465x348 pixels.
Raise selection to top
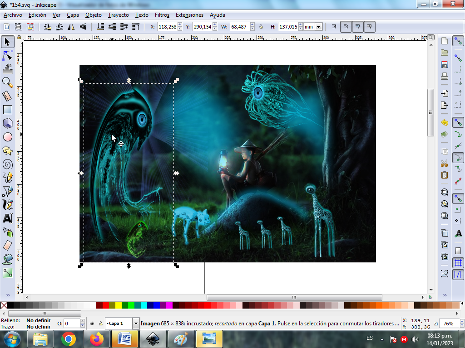click(x=136, y=27)
